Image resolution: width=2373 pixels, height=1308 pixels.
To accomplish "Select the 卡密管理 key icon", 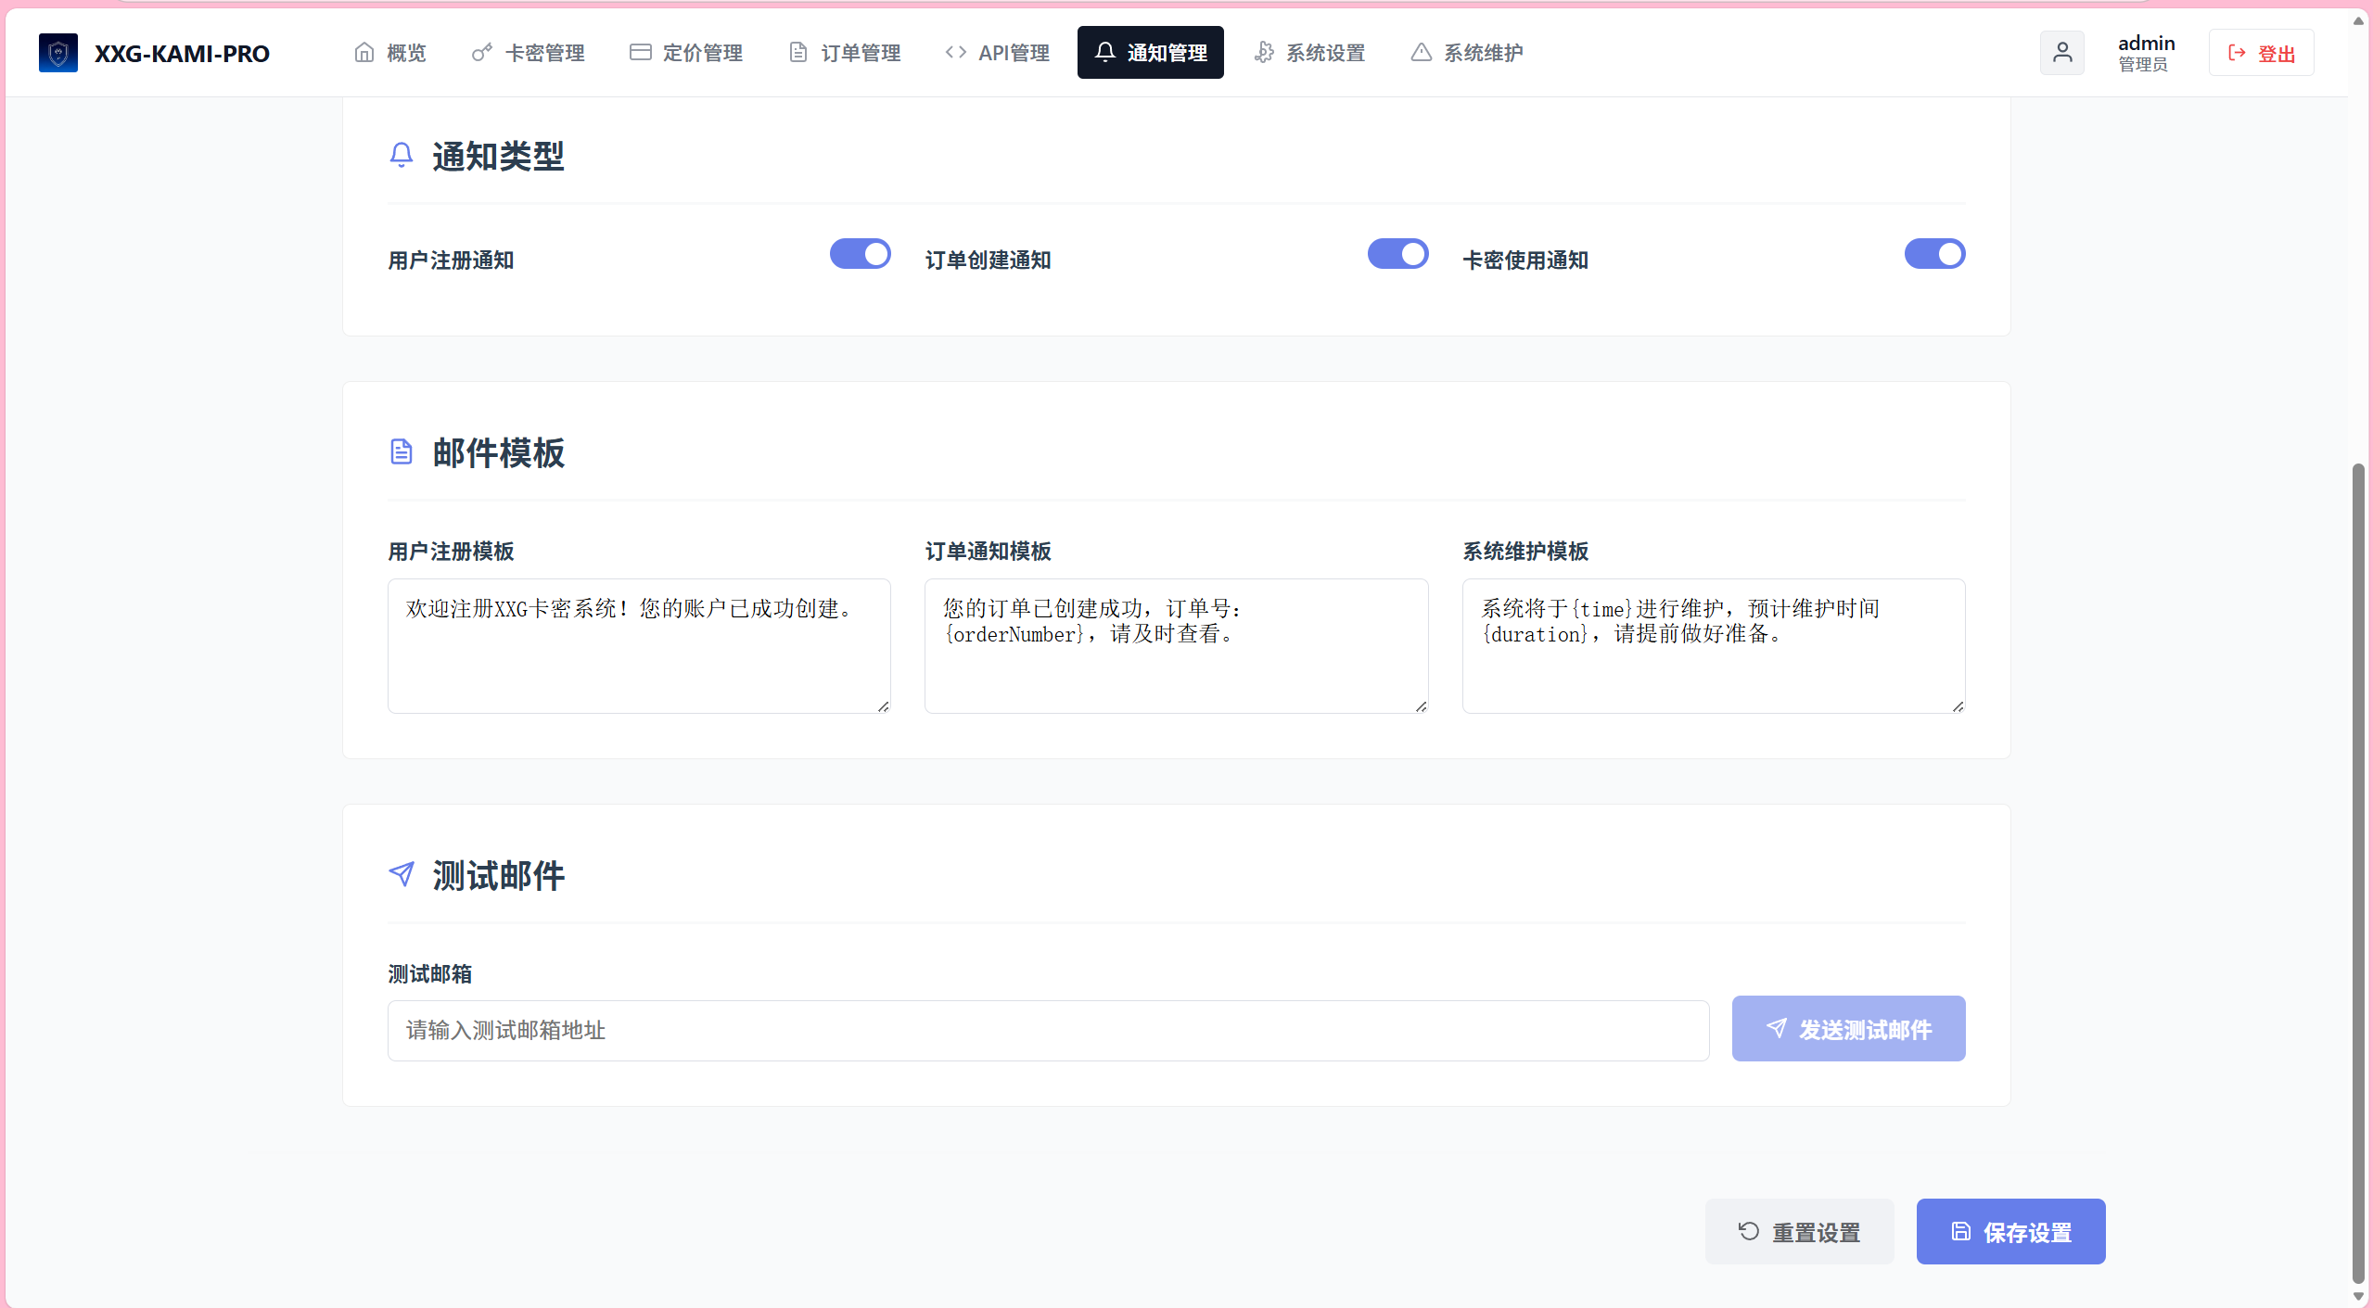I will pyautogui.click(x=478, y=53).
